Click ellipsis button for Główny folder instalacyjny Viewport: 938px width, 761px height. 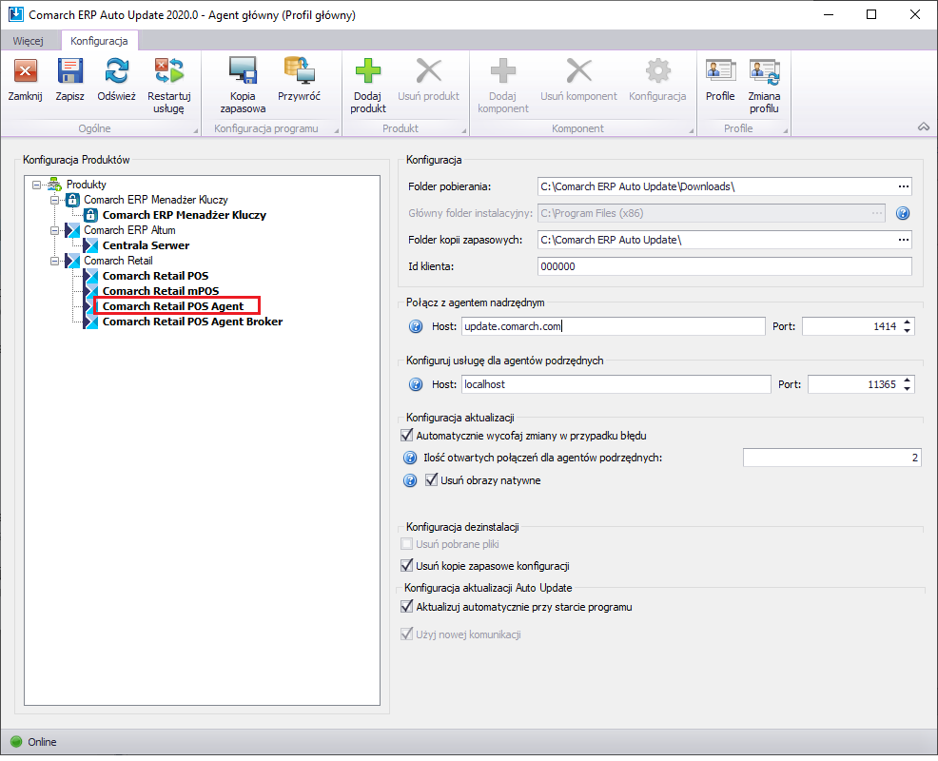pos(877,213)
